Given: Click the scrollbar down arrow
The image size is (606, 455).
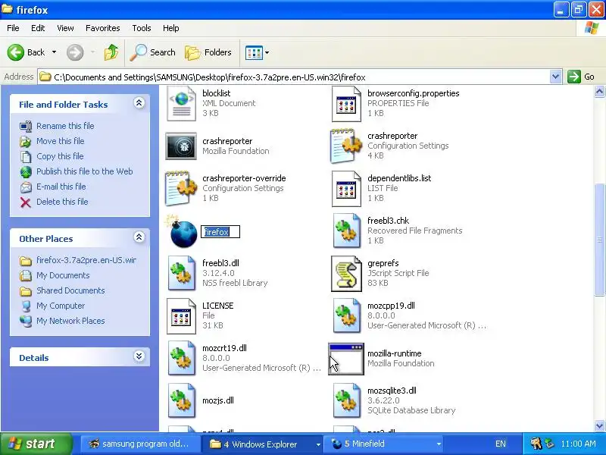Looking at the screenshot, I should [x=599, y=425].
